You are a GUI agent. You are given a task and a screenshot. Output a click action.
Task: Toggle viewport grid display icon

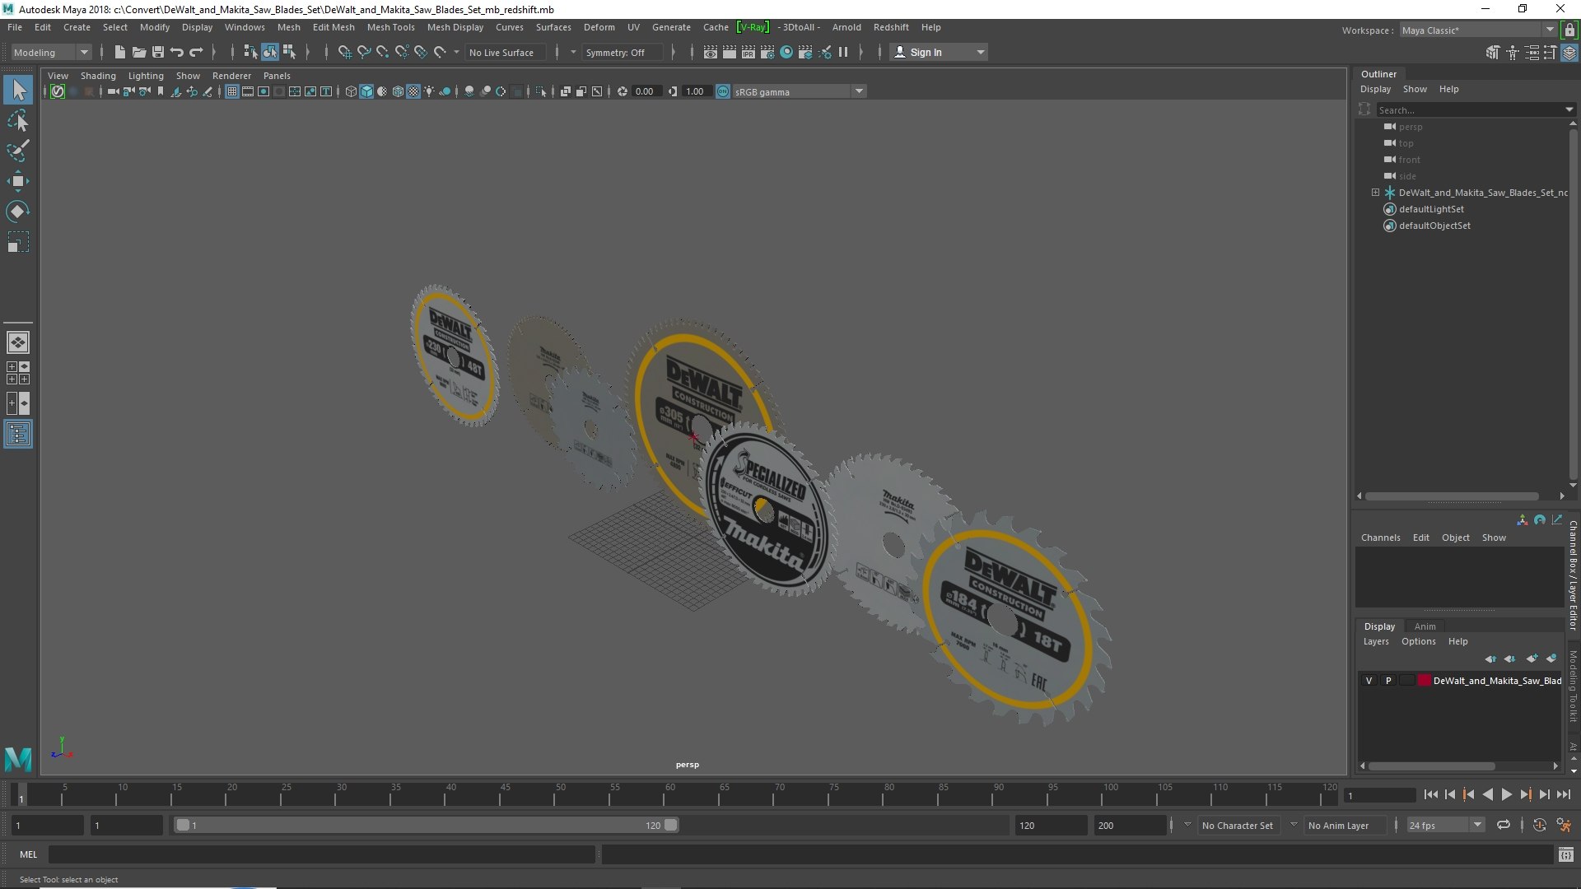(x=232, y=91)
